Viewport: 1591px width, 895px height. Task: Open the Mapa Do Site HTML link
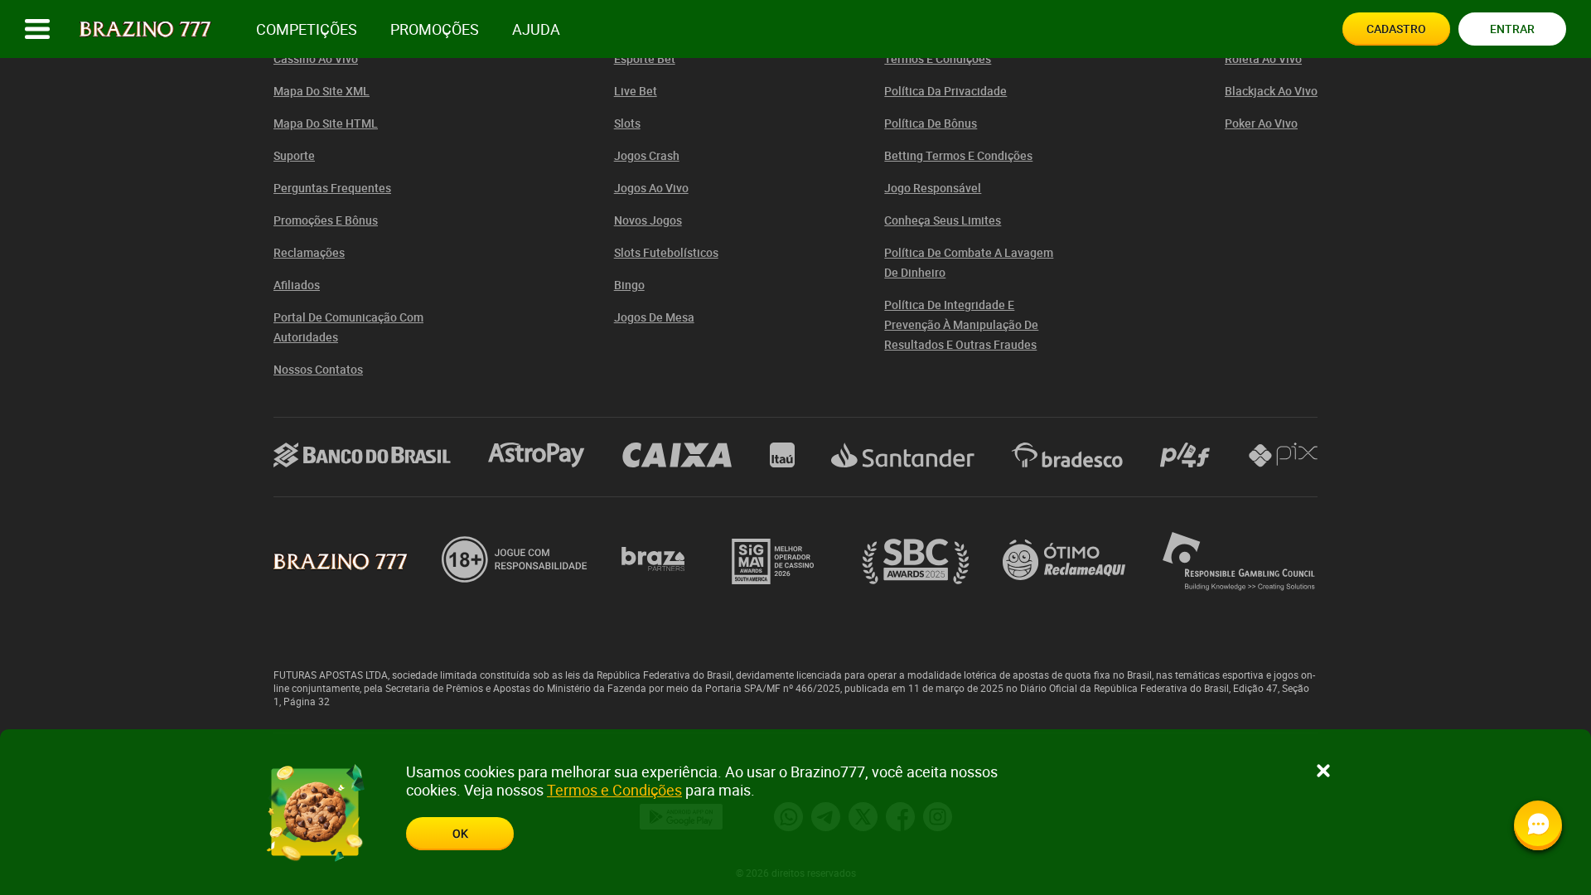tap(326, 123)
